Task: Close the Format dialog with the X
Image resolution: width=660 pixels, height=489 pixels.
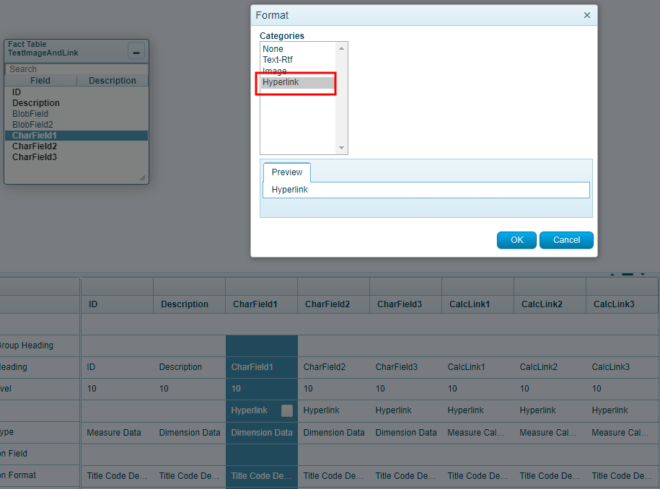Action: [x=586, y=15]
